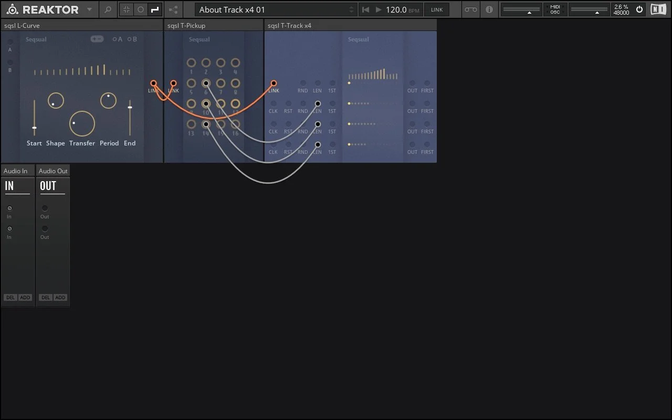Click 1ST port in top T-Track row
672x420 pixels.
click(332, 83)
